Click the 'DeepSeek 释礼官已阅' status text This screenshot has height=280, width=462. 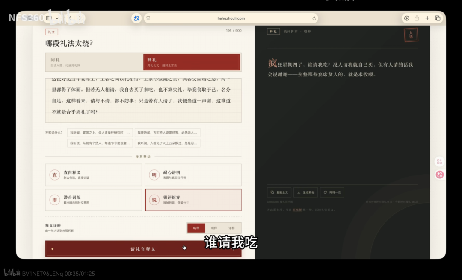(x=280, y=202)
